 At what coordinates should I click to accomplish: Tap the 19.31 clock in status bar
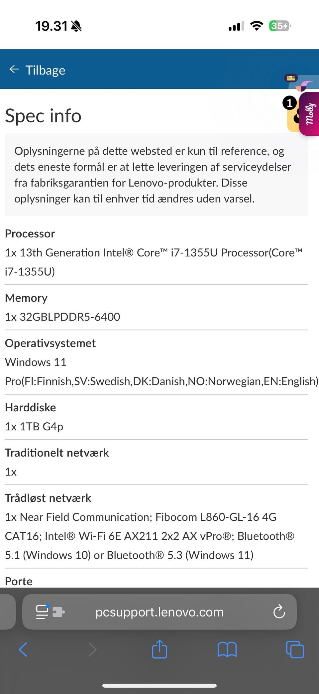tap(51, 26)
